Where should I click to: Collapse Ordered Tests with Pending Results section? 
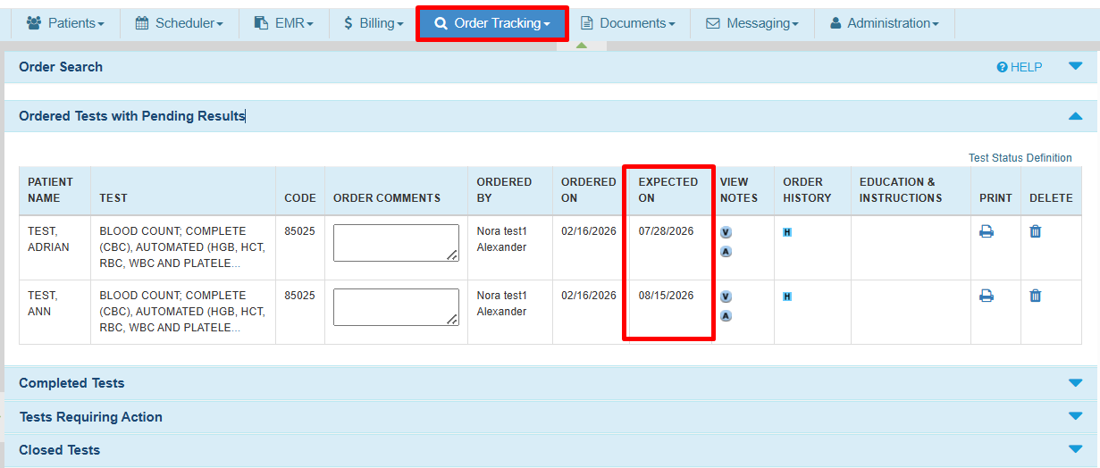click(x=1075, y=116)
